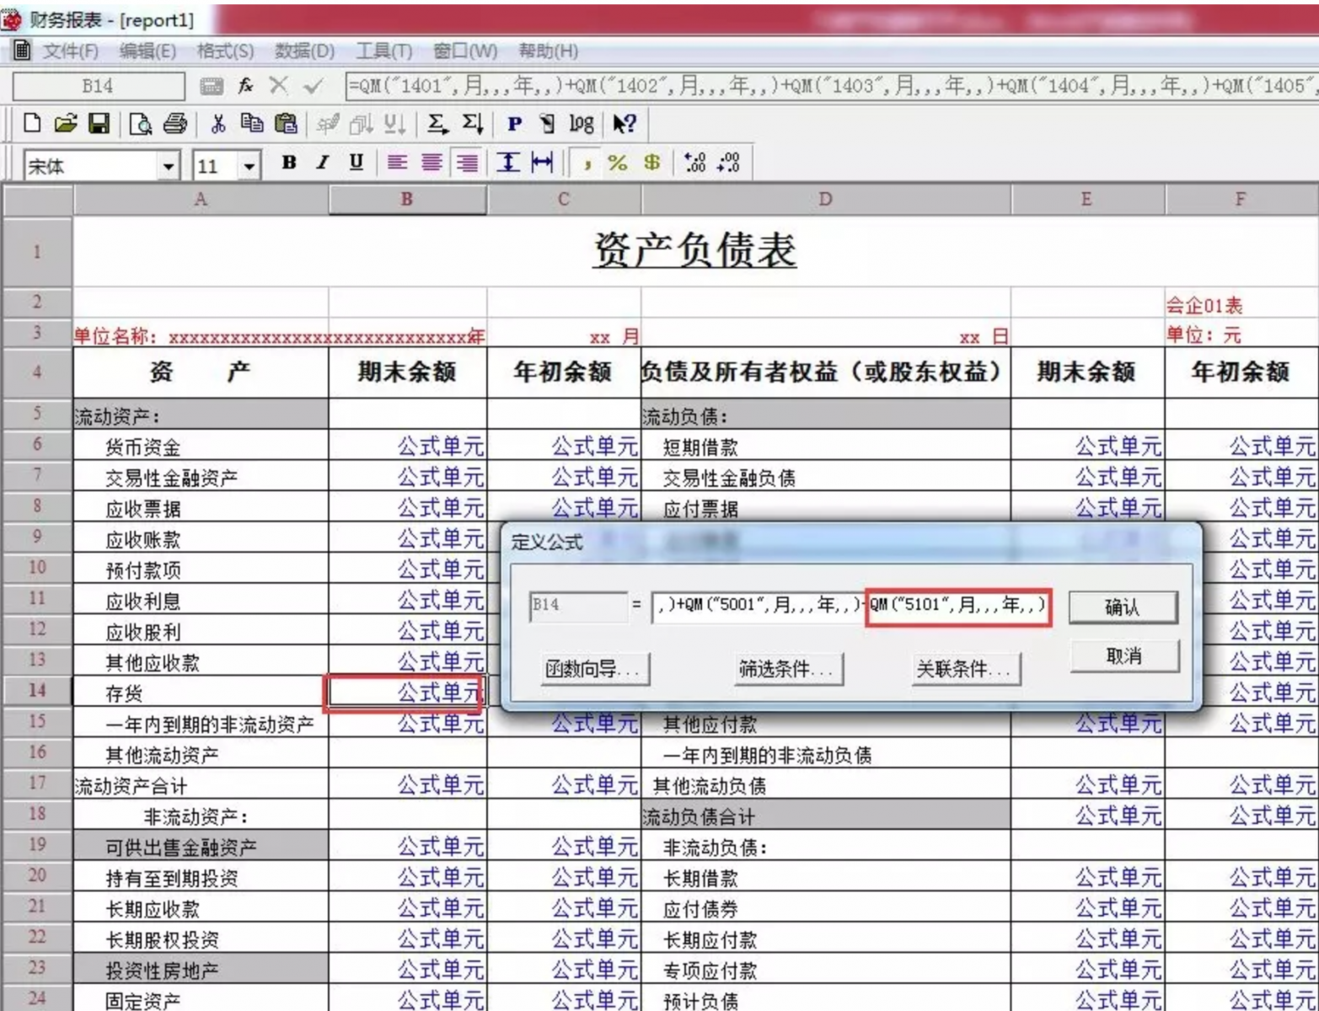This screenshot has height=1011, width=1319.
Task: Click the increase decimal places icon
Action: click(695, 163)
